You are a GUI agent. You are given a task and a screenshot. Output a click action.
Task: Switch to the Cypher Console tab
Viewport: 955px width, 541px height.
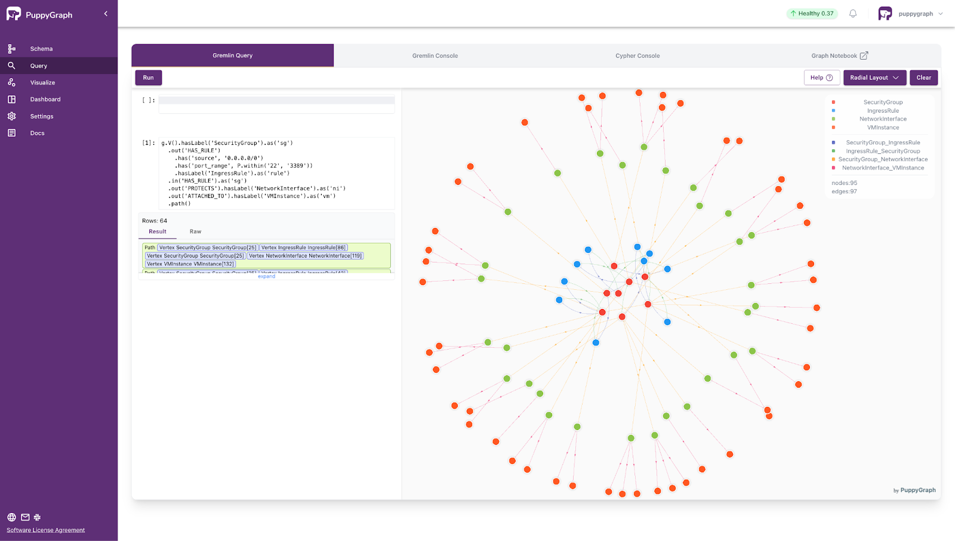click(637, 55)
